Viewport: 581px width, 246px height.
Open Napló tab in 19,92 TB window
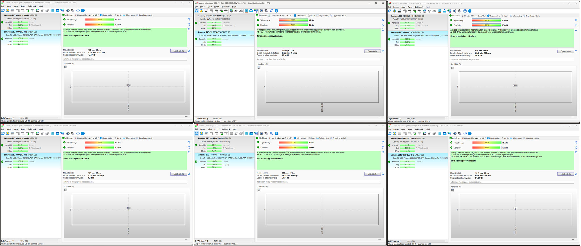[504, 16]
